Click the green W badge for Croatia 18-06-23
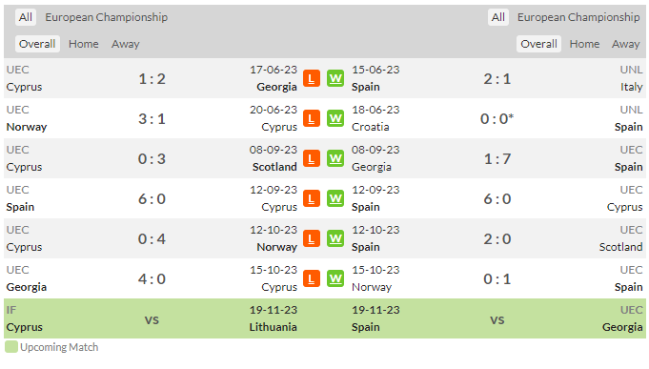The width and height of the screenshot is (649, 369). [x=335, y=118]
